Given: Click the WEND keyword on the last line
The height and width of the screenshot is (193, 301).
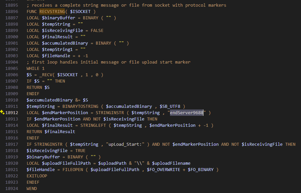Looking at the screenshot, I should (x=32, y=189).
